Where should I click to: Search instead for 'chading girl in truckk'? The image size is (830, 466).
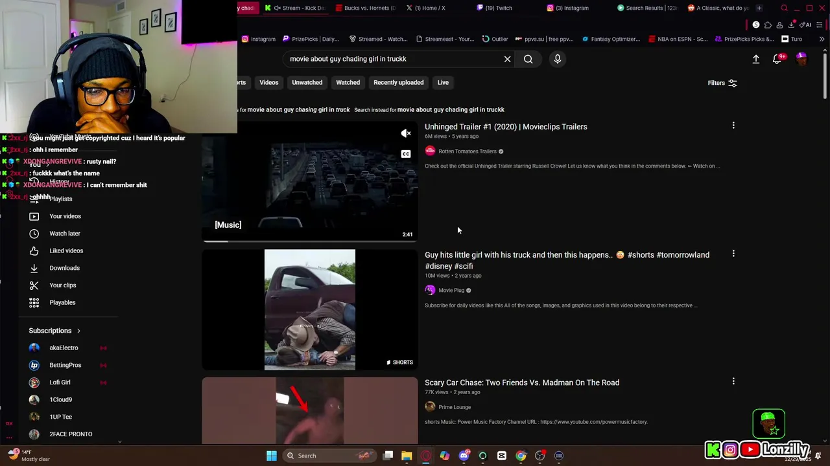pyautogui.click(x=451, y=109)
